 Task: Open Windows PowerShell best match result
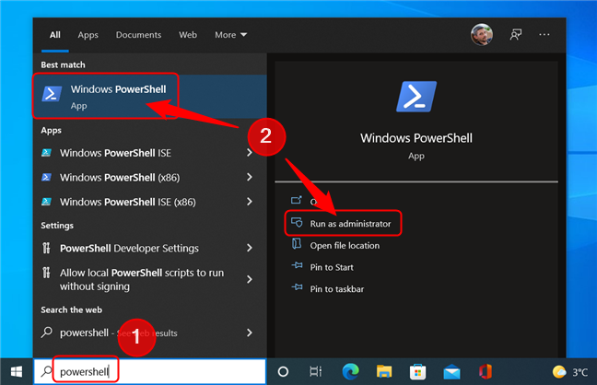[150, 97]
